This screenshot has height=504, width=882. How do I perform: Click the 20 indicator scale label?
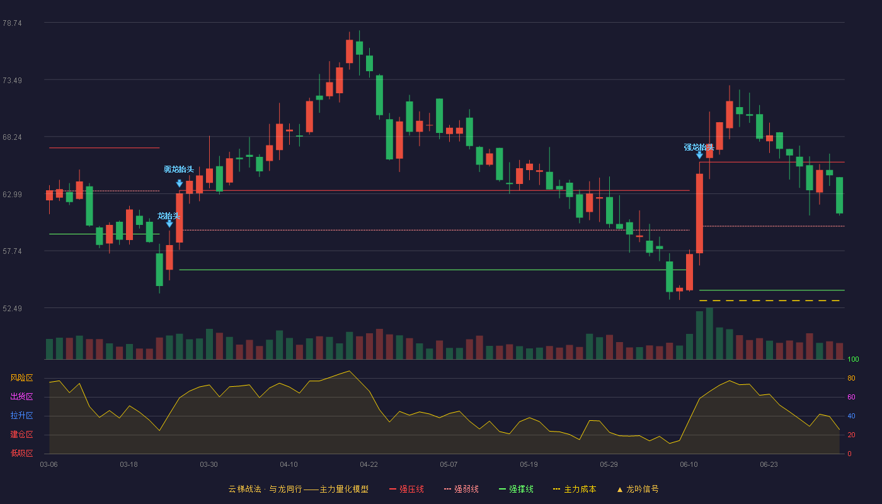851,435
